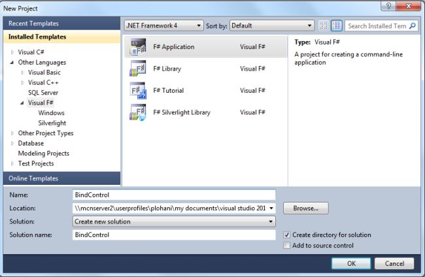This screenshot has width=425, height=277.
Task: Expand the Visual C# tree node
Action: click(12, 52)
